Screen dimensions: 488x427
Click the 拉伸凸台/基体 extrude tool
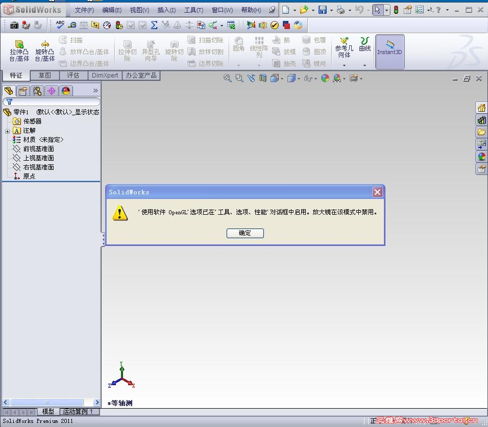(19, 51)
